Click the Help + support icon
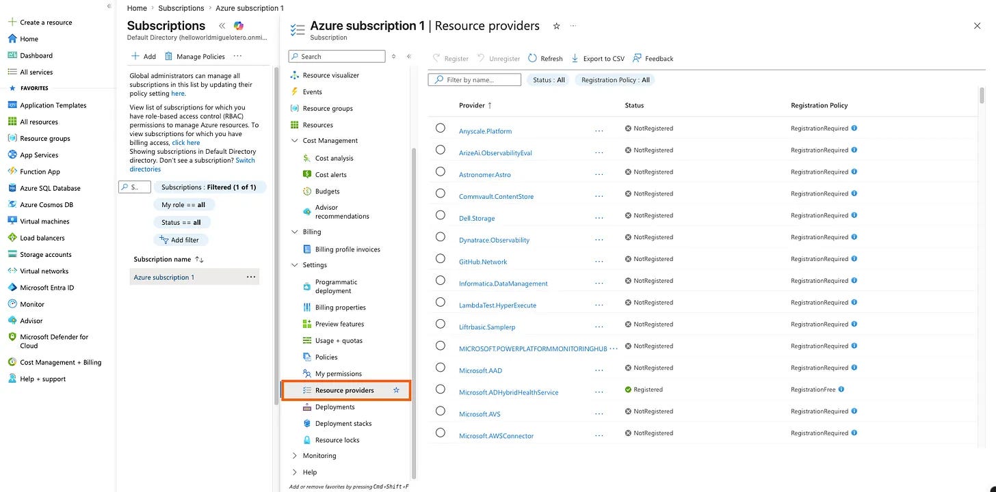 pyautogui.click(x=12, y=379)
